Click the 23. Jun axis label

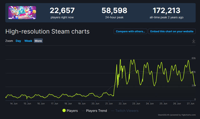click(136, 104)
